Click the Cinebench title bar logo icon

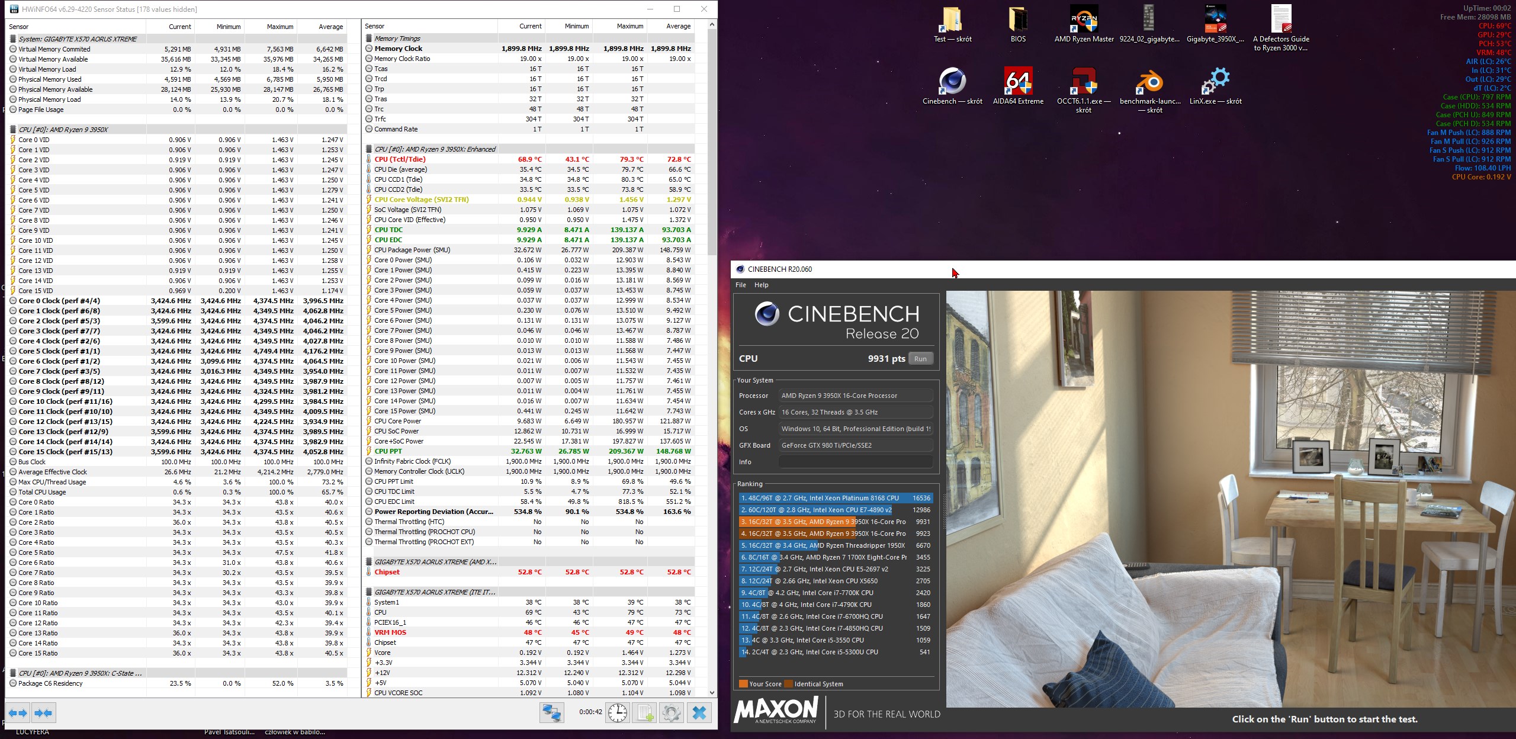coord(740,269)
